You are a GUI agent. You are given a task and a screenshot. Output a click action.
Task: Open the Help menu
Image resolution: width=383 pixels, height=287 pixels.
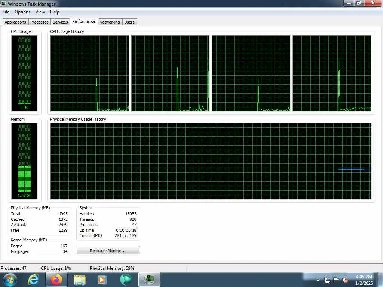coord(55,12)
